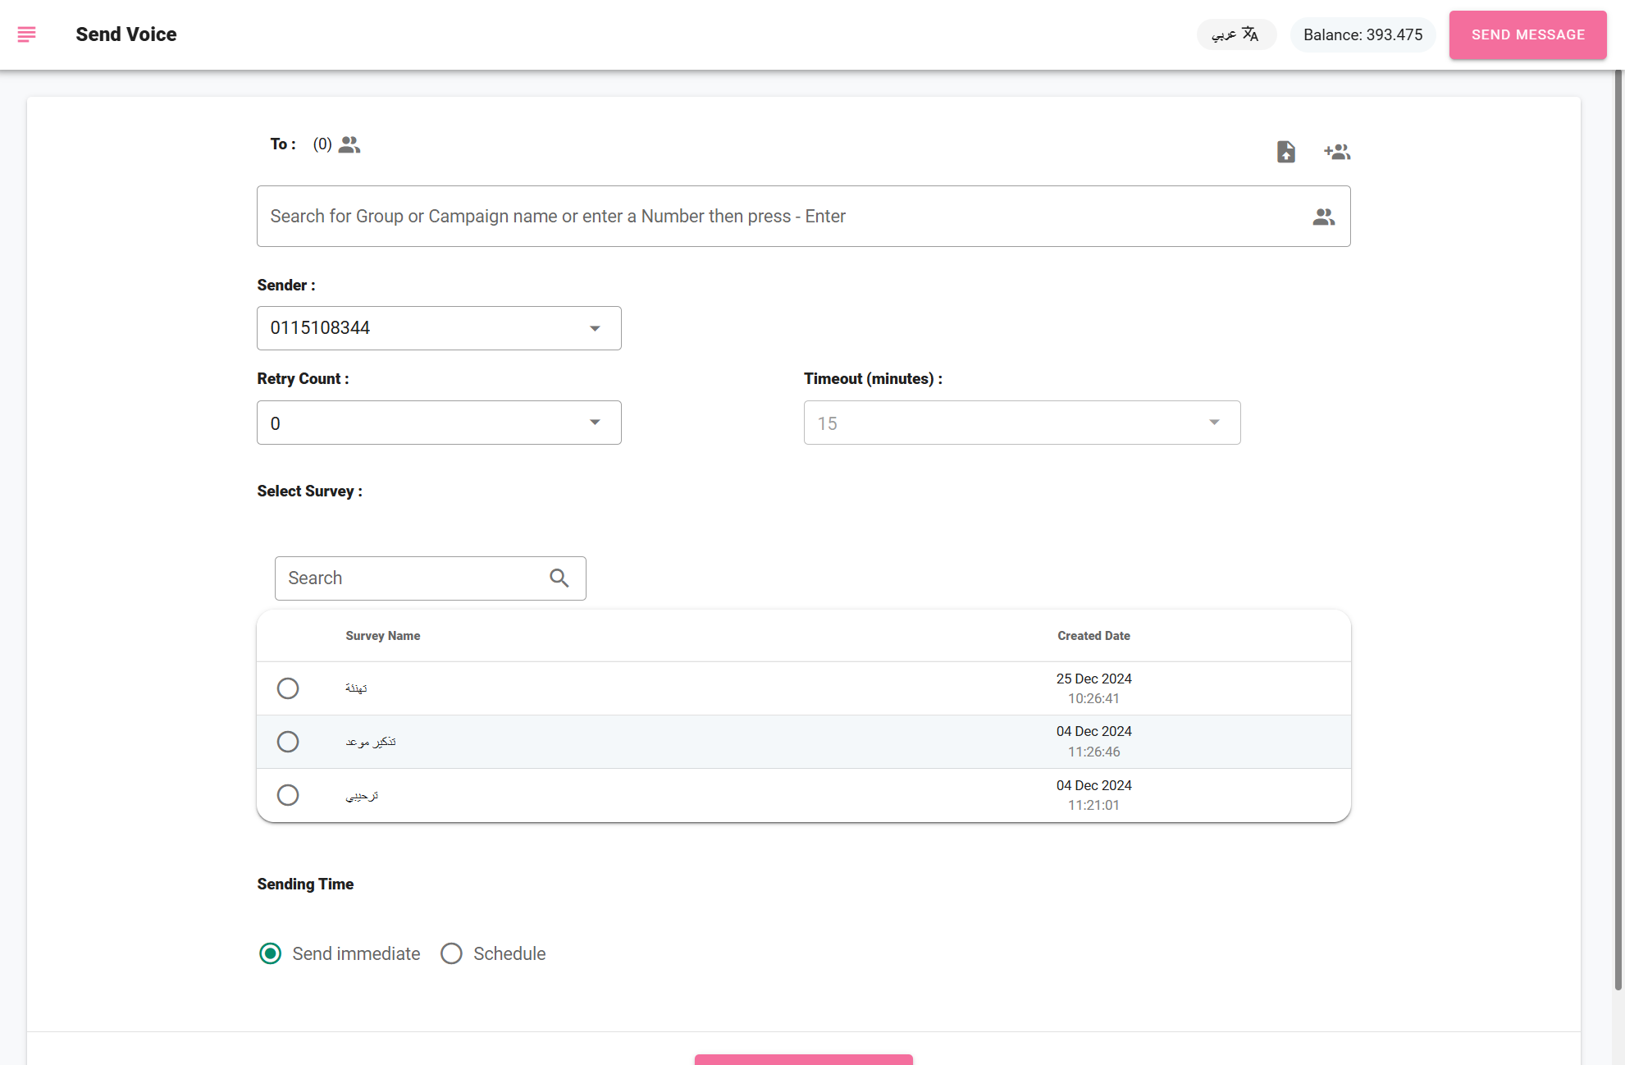Sort by Created Date column header

[x=1093, y=636]
